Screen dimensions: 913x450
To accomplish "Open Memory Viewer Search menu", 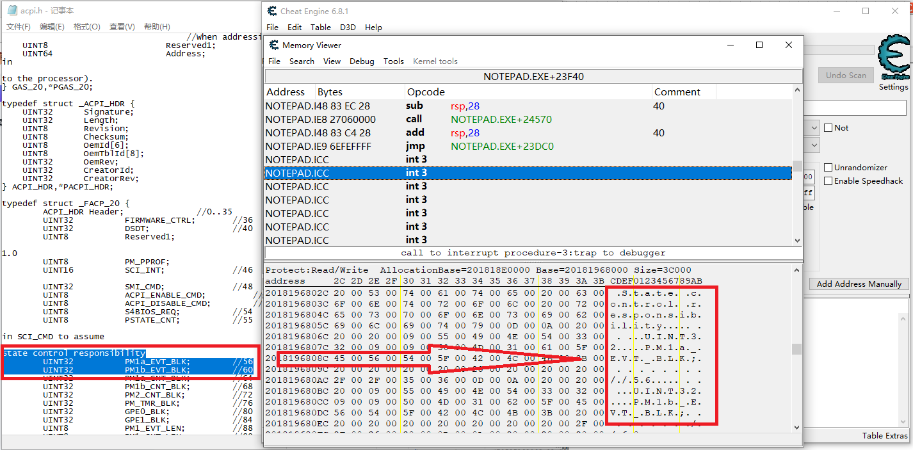I will click(302, 61).
